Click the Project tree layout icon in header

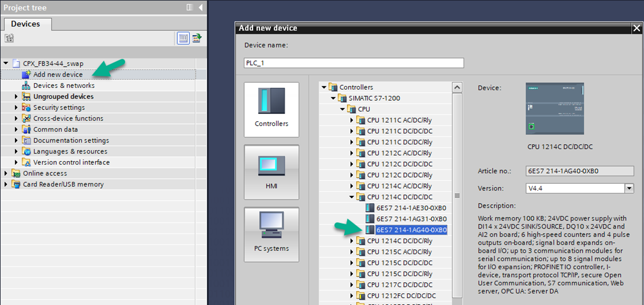point(189,8)
